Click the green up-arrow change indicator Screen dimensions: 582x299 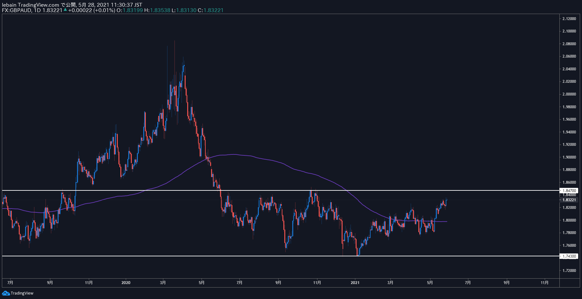click(65, 10)
